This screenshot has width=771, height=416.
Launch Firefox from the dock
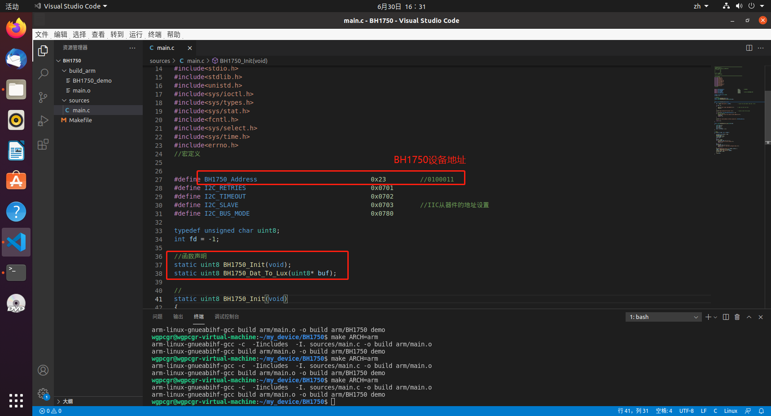tap(16, 28)
